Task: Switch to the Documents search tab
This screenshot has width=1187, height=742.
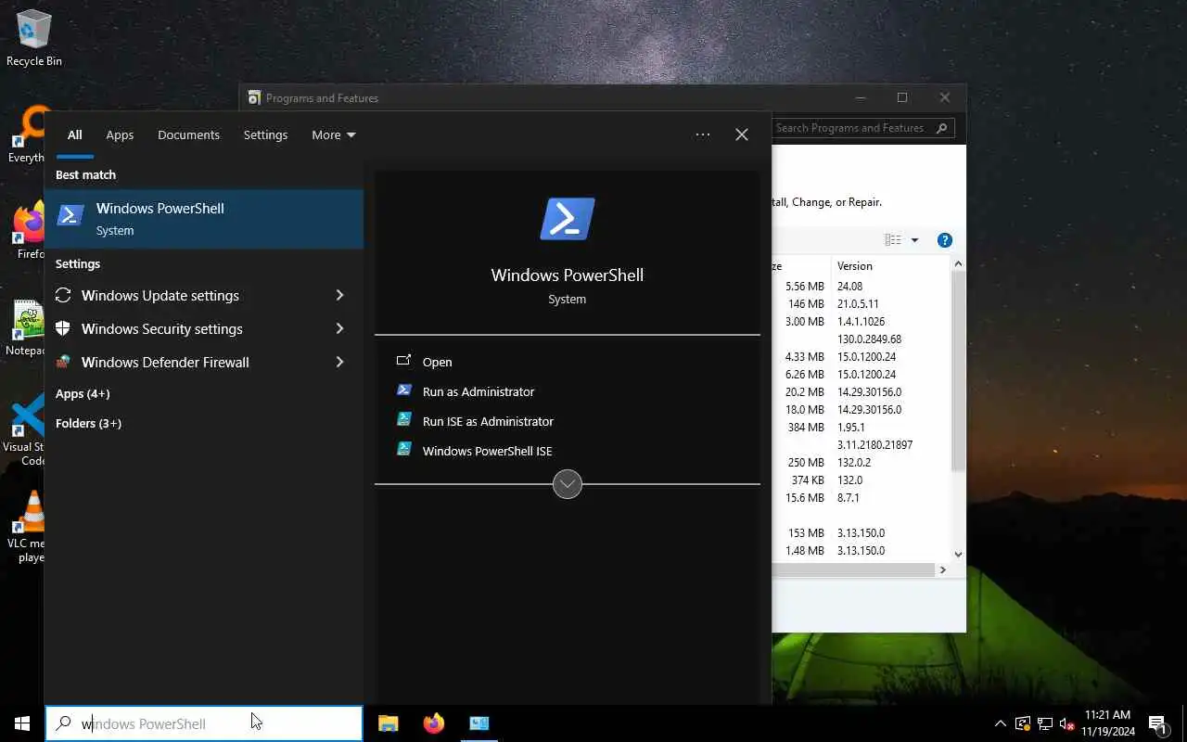Action: point(188,134)
